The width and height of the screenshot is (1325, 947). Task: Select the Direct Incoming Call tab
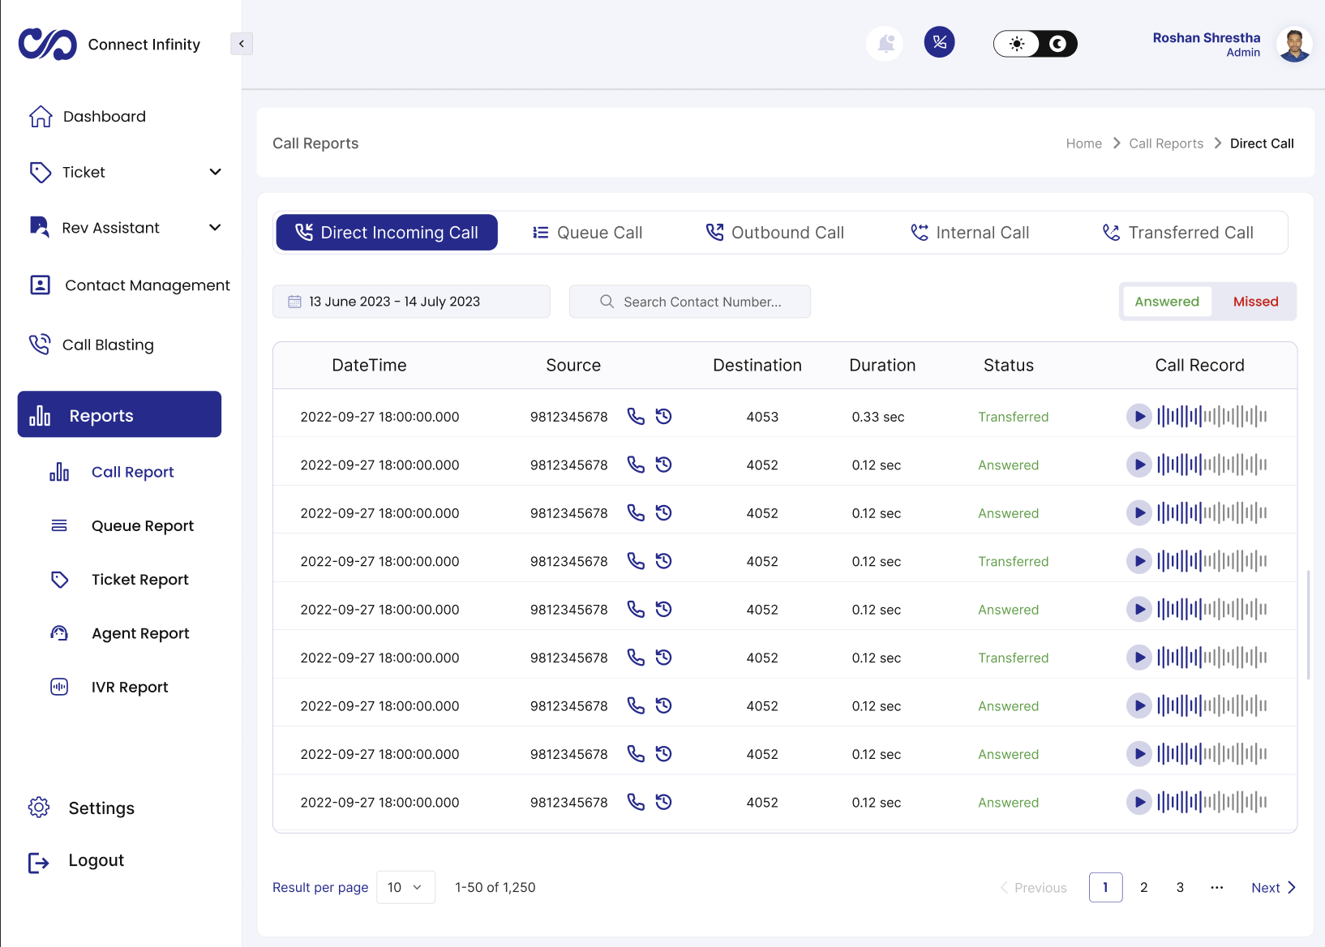tap(387, 233)
